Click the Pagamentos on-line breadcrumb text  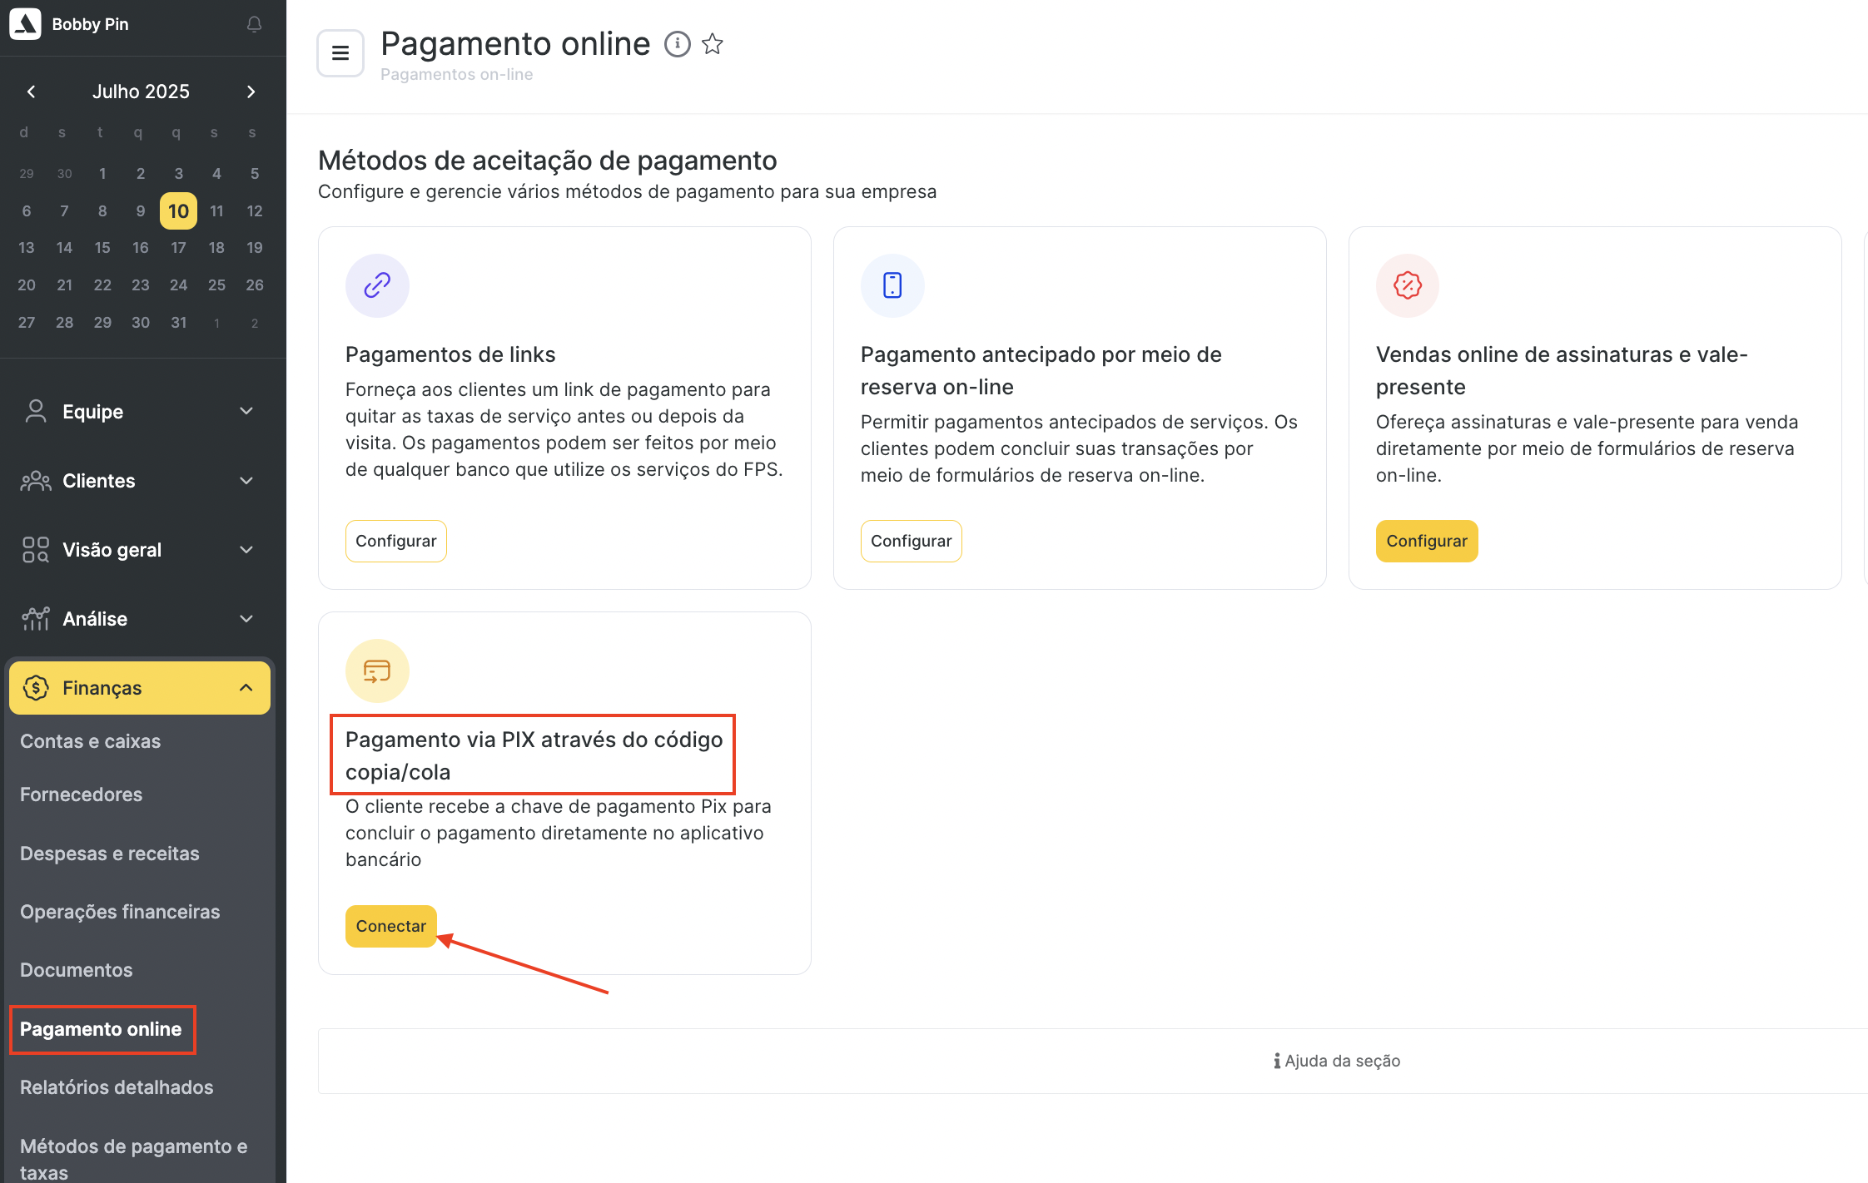(456, 75)
